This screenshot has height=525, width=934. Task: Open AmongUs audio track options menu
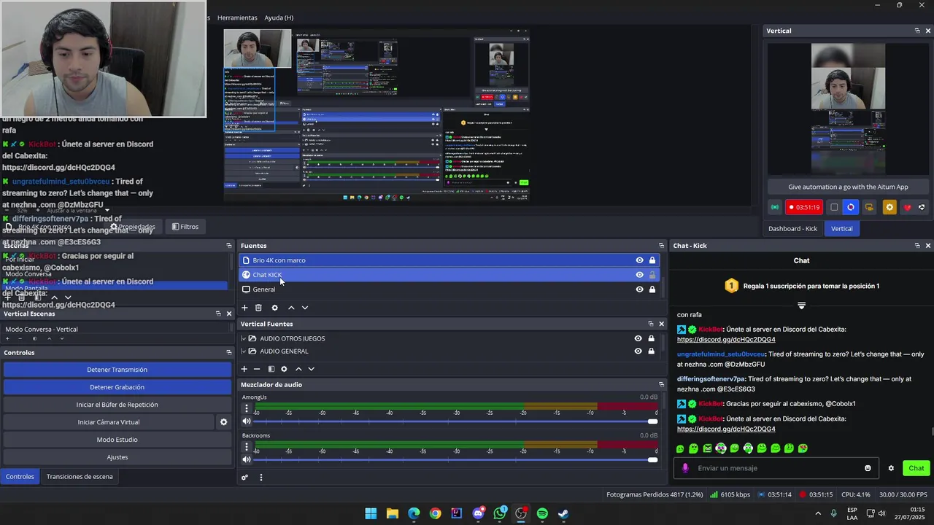tap(247, 408)
